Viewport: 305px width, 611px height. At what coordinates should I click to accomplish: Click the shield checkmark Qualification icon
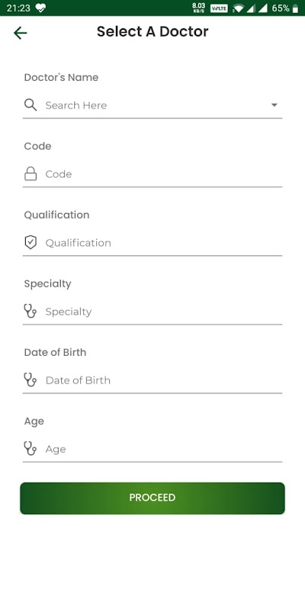coord(30,242)
